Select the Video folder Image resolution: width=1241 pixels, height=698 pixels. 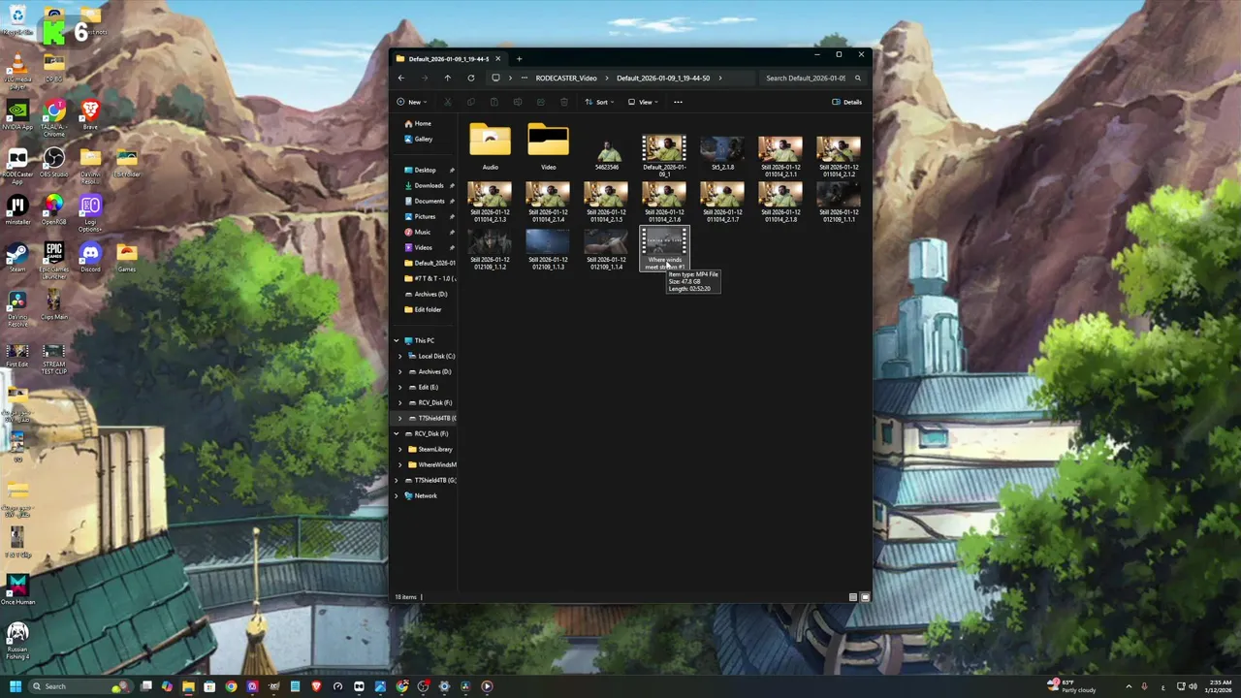pos(549,145)
